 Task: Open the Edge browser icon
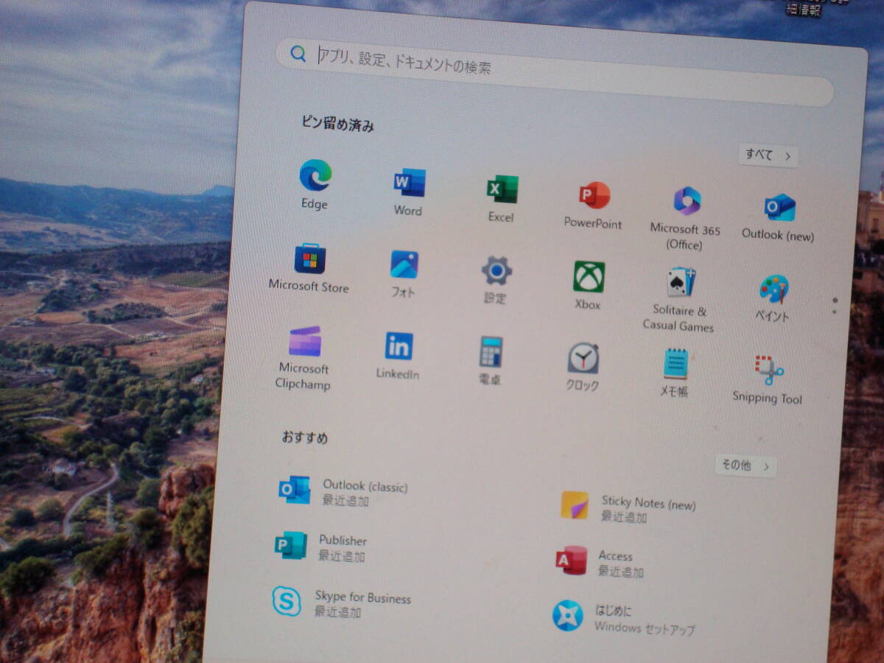[x=315, y=175]
